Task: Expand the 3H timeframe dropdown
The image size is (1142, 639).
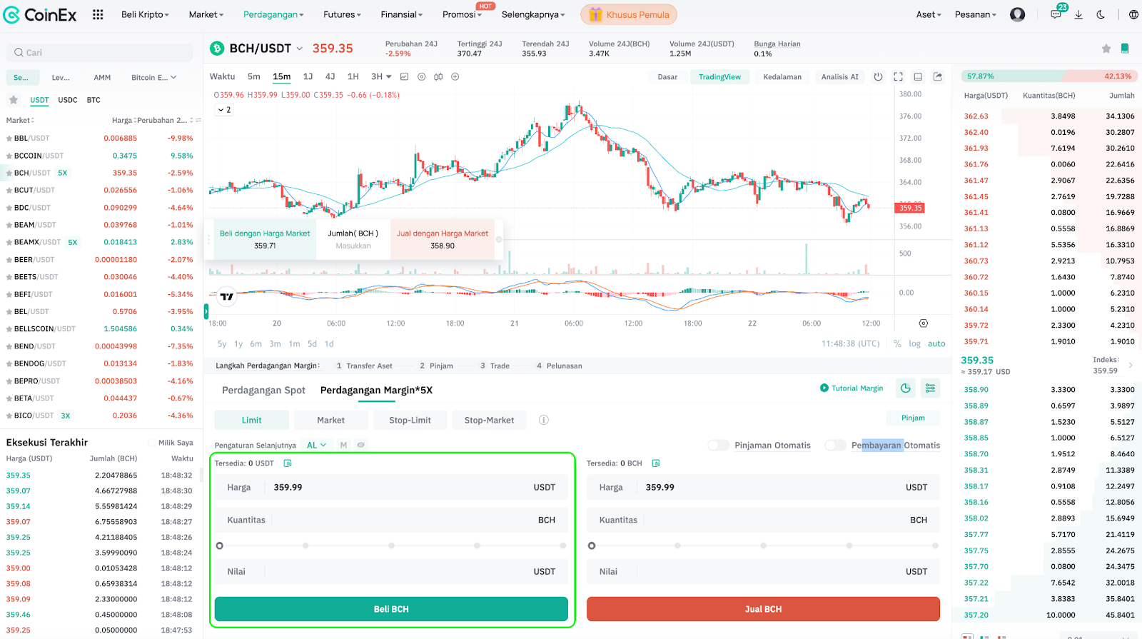Action: 381,76
